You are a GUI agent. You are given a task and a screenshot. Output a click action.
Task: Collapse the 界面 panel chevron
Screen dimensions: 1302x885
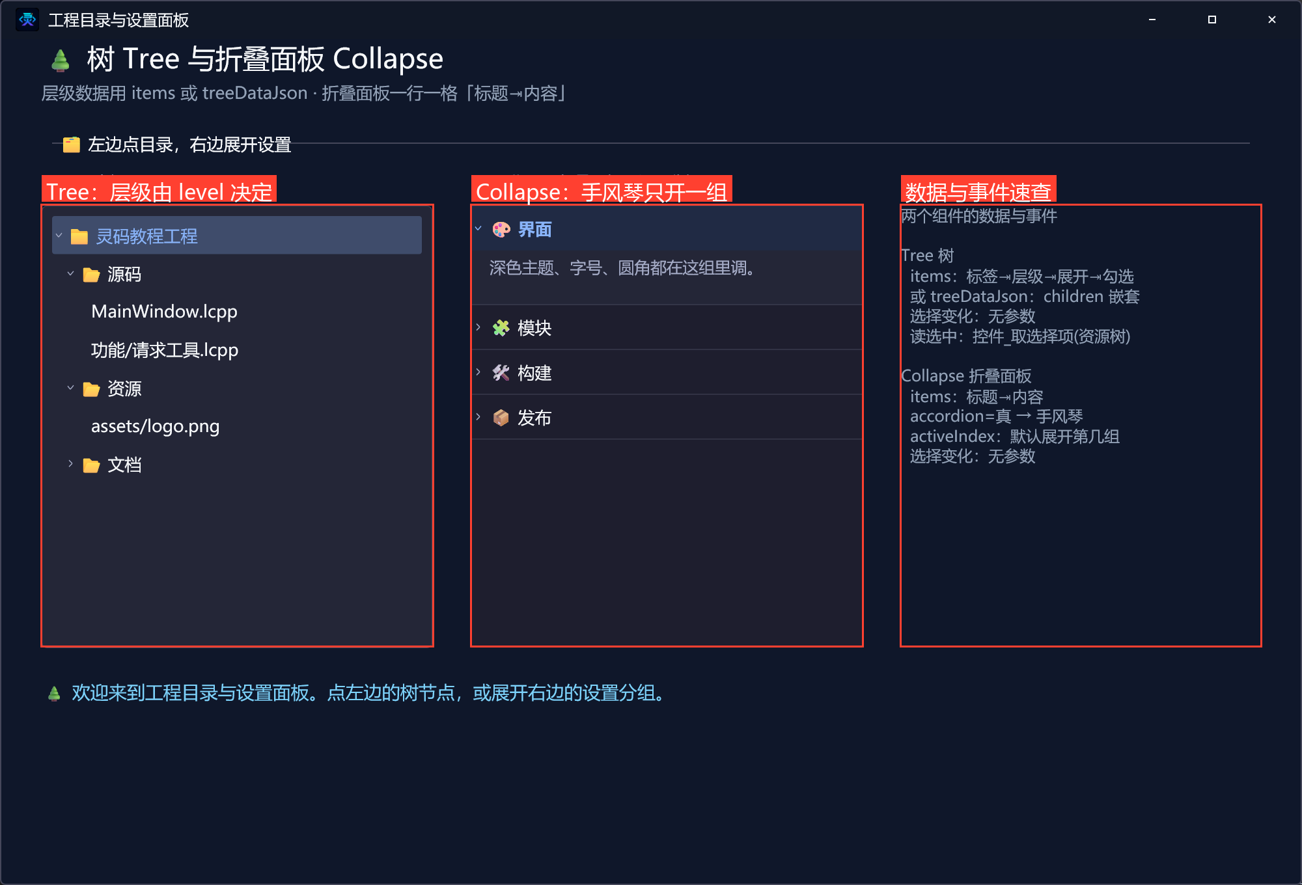tap(478, 229)
